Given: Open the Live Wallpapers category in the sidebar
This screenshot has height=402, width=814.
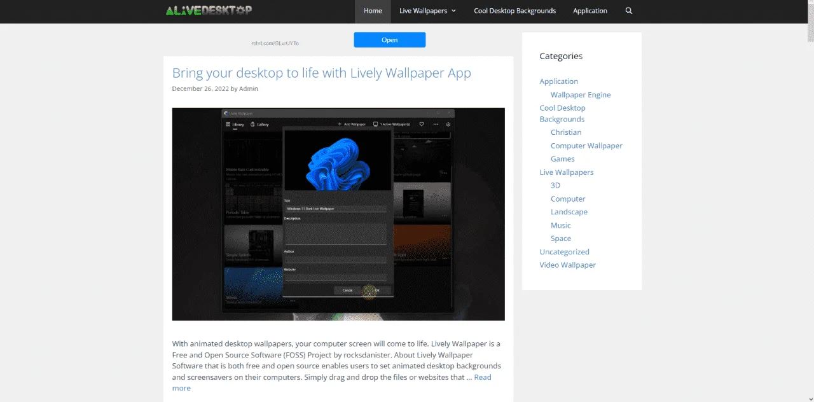Looking at the screenshot, I should pyautogui.click(x=567, y=172).
